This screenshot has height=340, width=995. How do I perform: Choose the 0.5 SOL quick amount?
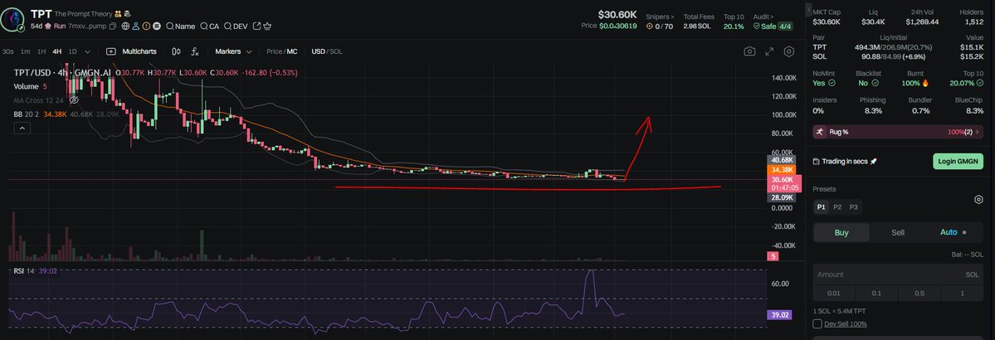(919, 293)
